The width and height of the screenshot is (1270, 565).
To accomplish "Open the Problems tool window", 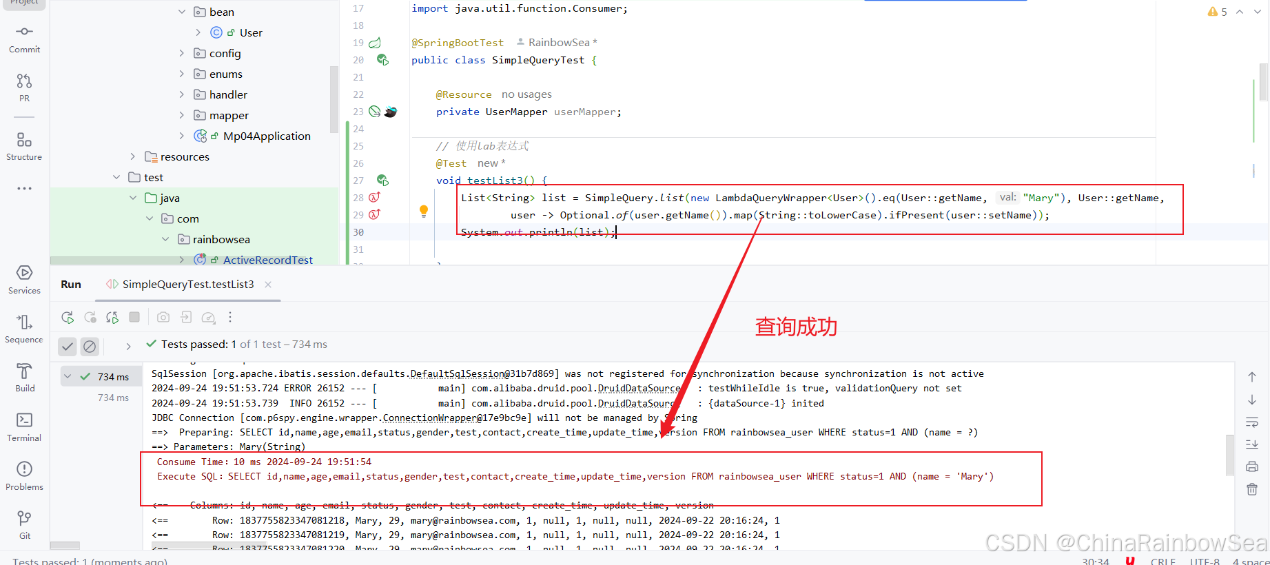I will pyautogui.click(x=24, y=475).
